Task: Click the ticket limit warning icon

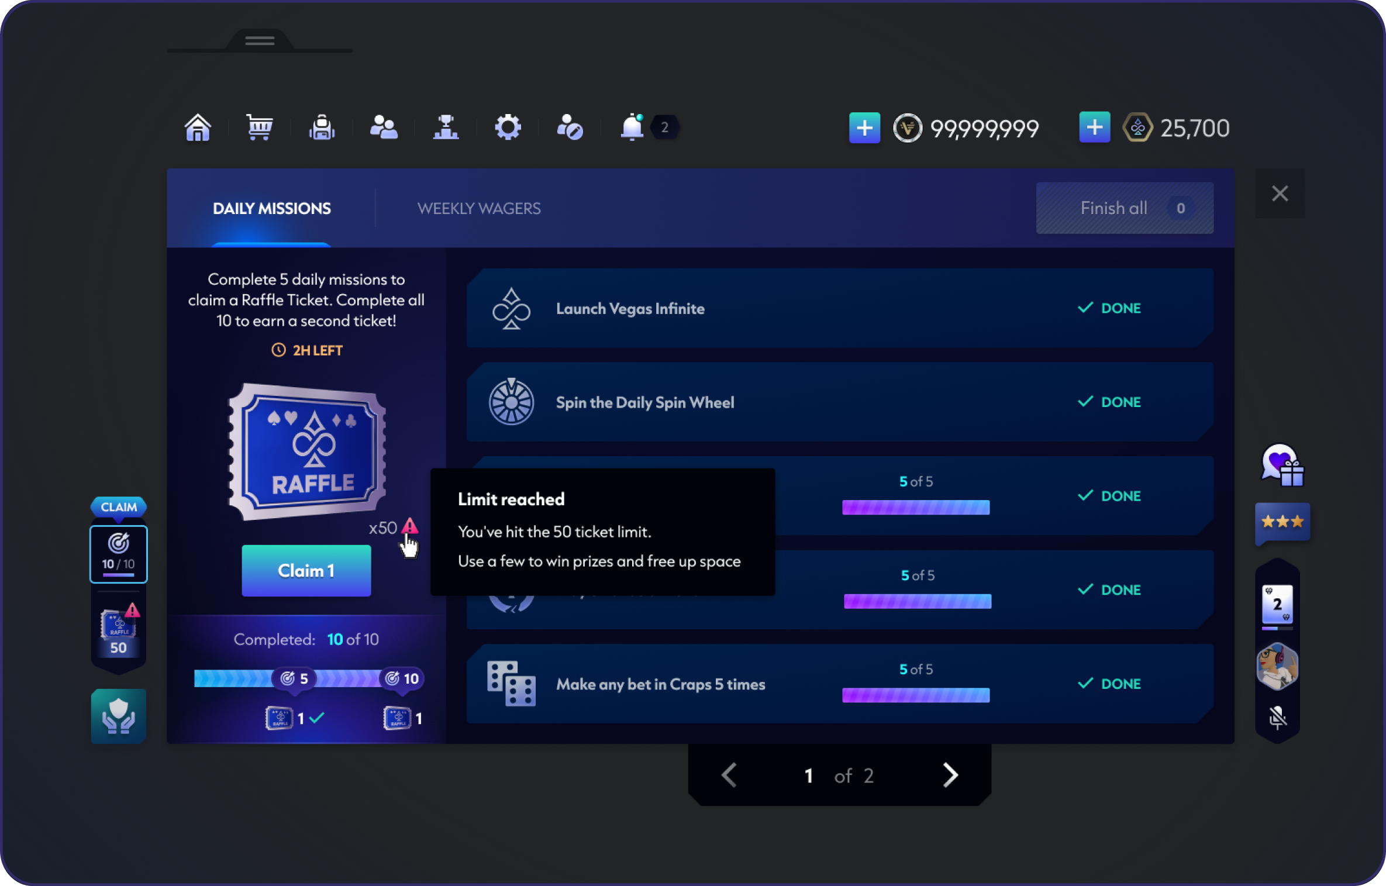Action: point(410,526)
